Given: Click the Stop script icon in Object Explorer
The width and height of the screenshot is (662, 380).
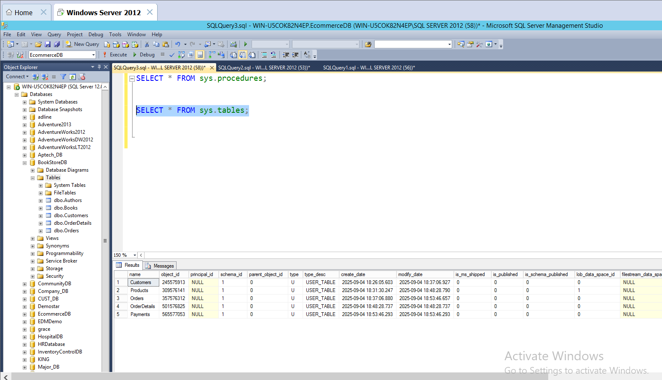Looking at the screenshot, I should (x=82, y=77).
